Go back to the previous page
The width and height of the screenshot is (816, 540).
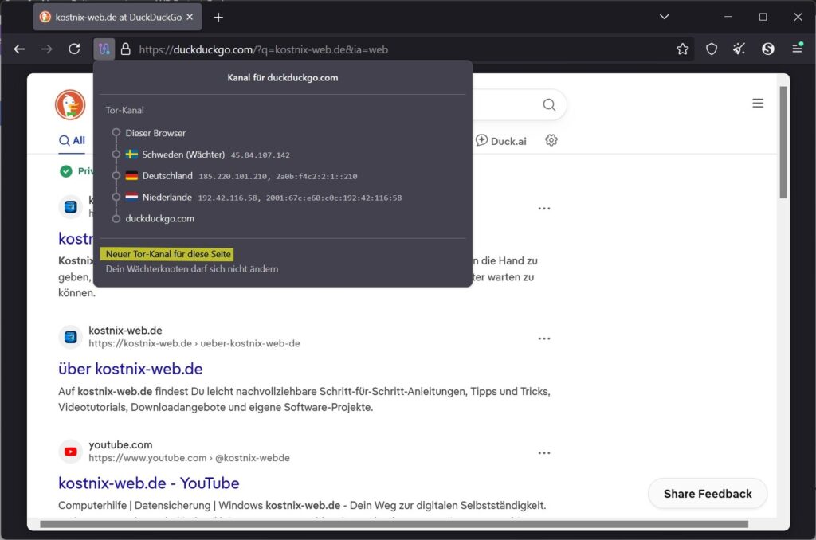click(x=19, y=49)
